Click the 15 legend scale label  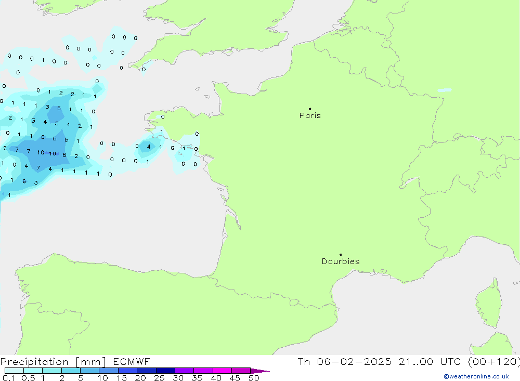point(122,378)
